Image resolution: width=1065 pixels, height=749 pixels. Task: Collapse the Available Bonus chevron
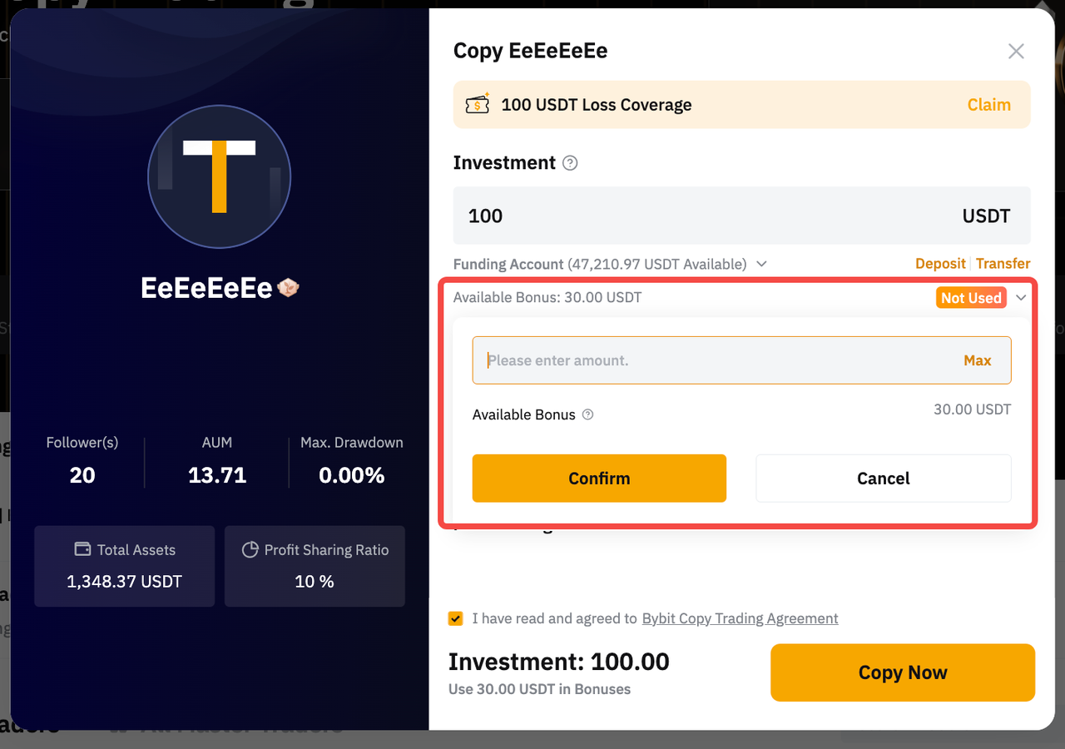click(x=1022, y=298)
